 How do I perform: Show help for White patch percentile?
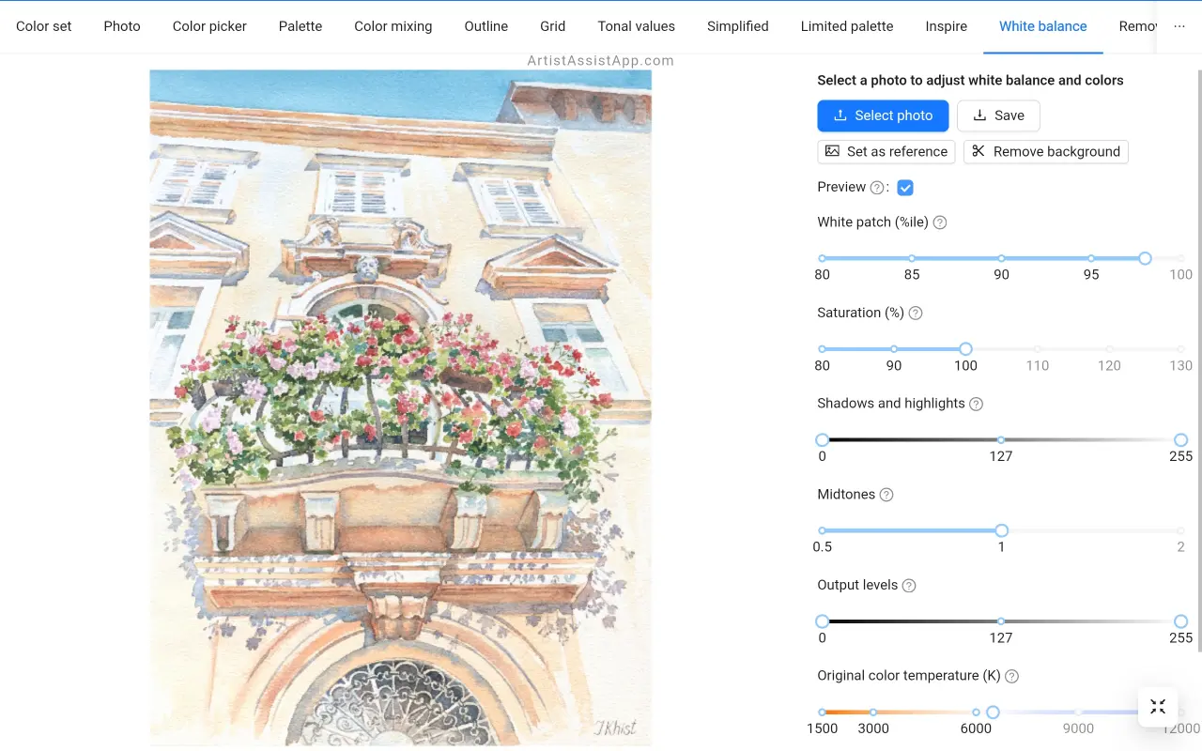tap(940, 223)
